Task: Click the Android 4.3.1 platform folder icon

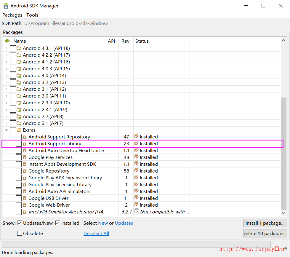Action: click(x=19, y=48)
